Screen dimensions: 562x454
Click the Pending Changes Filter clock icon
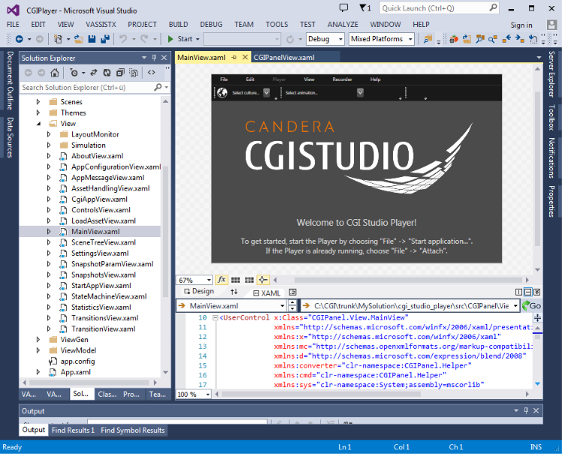point(74,73)
